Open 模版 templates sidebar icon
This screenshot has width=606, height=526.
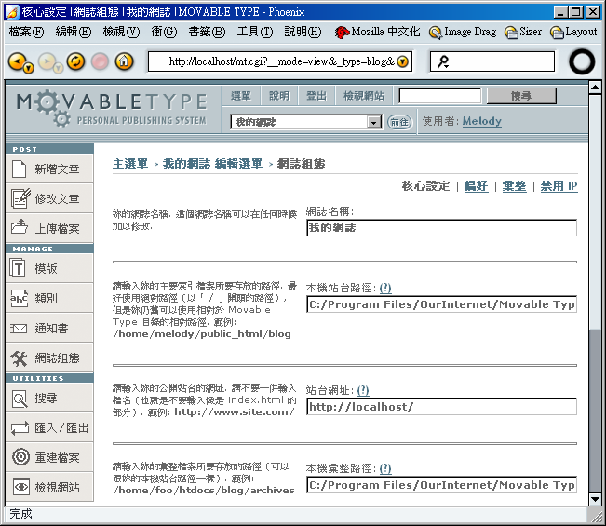coord(18,268)
